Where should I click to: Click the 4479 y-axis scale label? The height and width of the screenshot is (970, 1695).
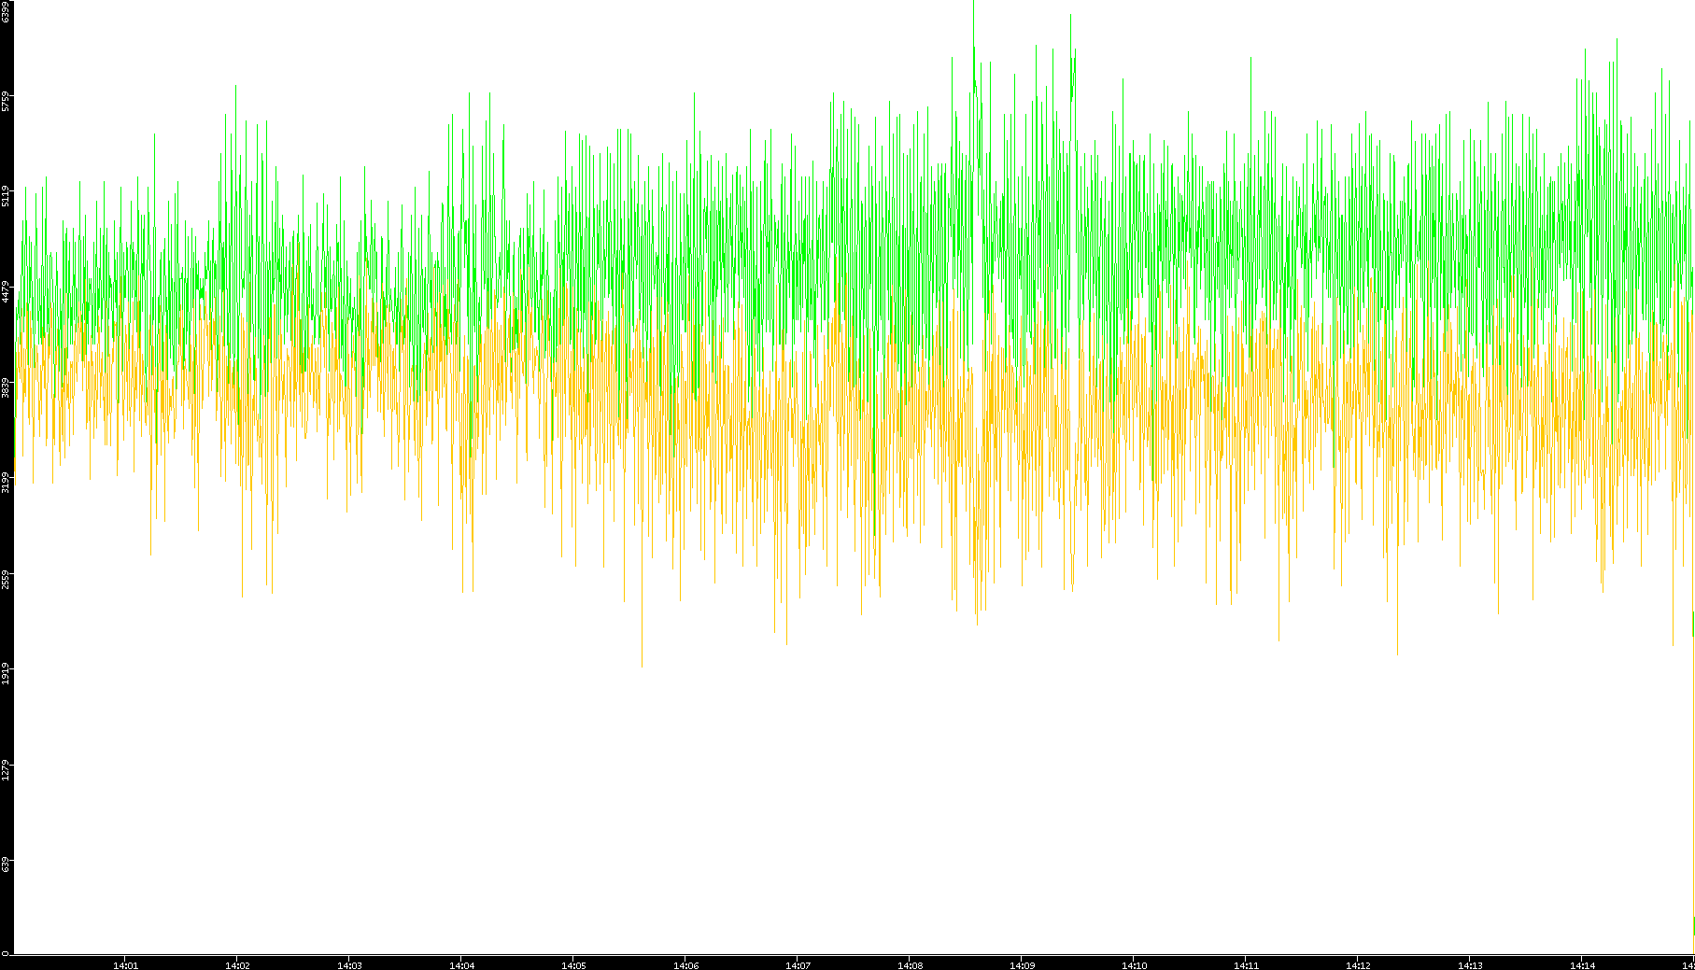click(6, 291)
